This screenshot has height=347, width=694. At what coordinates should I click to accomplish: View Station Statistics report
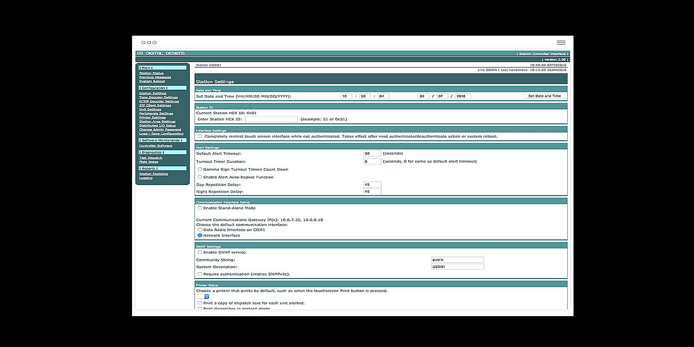click(154, 174)
